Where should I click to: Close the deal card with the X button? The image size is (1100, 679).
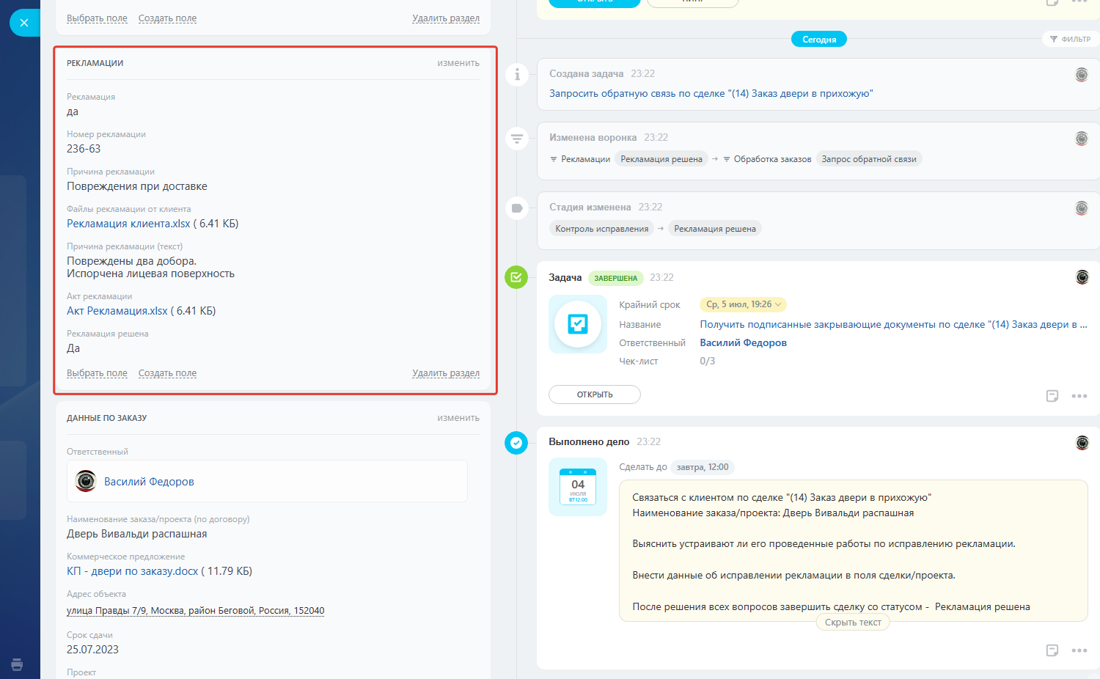[24, 23]
